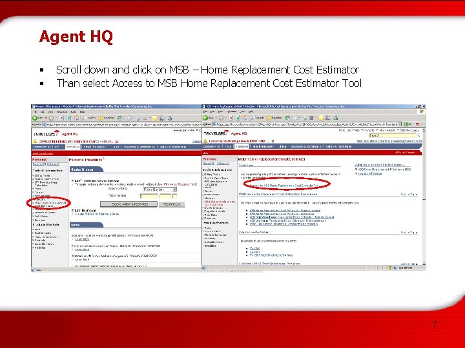Click MSB Home Replacement Cost Estimator in left sidebar
Screen dimensions: 465x348
tap(50, 204)
